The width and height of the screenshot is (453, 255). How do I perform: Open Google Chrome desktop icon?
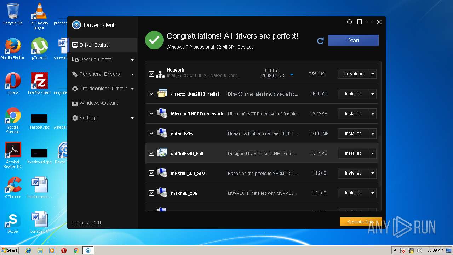tap(13, 120)
